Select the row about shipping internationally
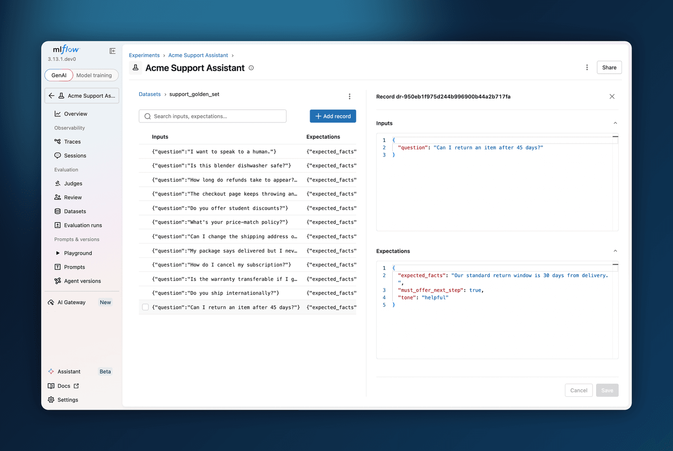Screen dimensions: 673x451 pyautogui.click(x=248, y=293)
